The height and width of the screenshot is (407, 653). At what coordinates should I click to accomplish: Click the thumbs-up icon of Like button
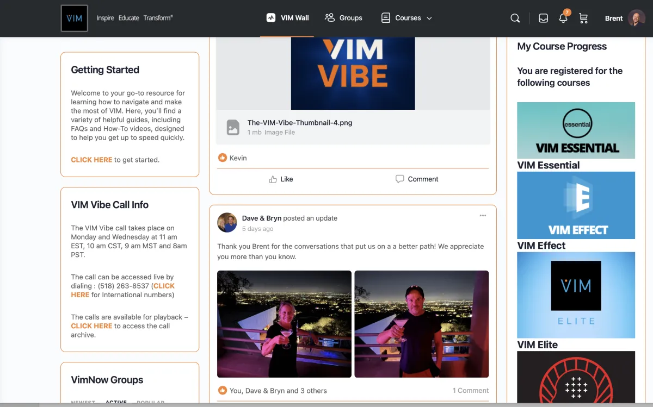click(273, 179)
